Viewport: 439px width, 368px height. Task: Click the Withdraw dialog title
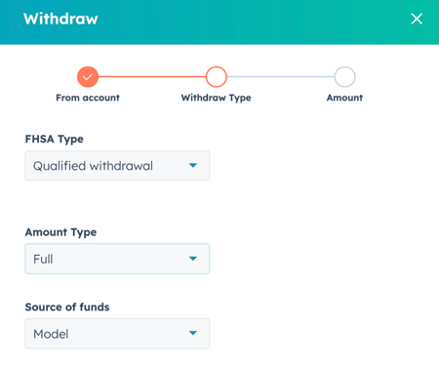pyautogui.click(x=60, y=19)
